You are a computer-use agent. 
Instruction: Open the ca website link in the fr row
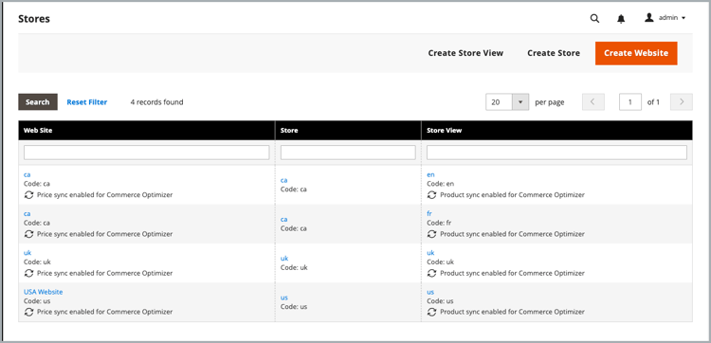coord(27,213)
